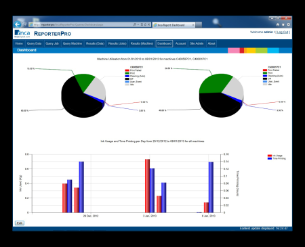
Task: Click the search magnifier in address bar
Action: (x=135, y=24)
